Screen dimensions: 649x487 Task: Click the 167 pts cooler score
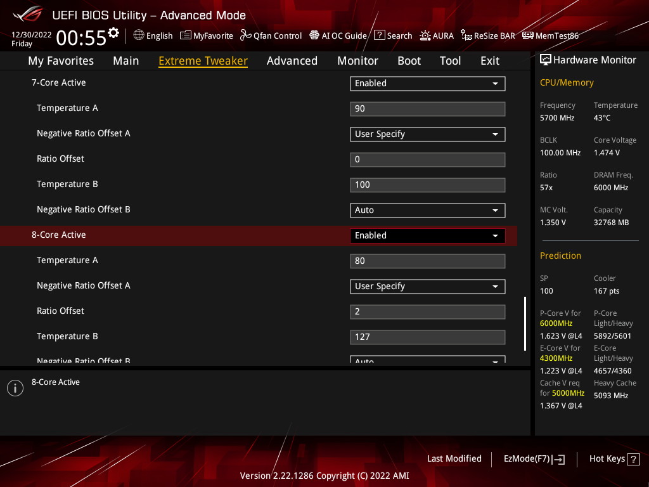(607, 291)
